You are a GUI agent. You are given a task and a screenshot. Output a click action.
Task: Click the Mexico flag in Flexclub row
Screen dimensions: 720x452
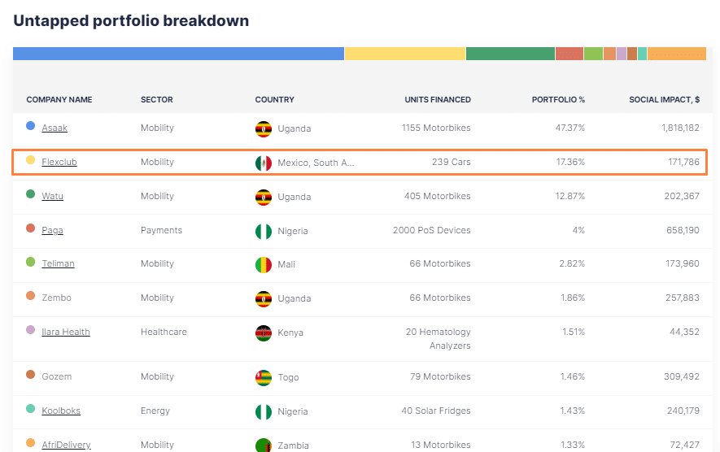(x=264, y=163)
